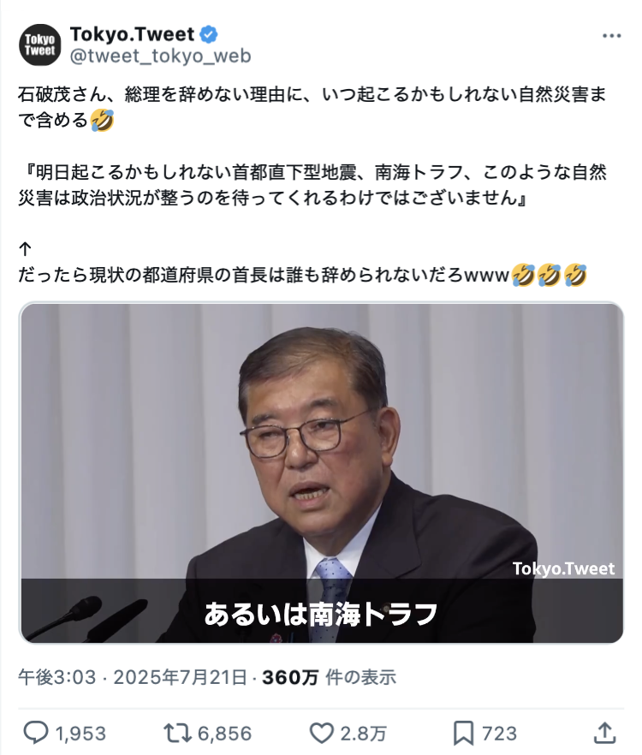Open the Tokyo.Tweet display name link
642x755 pixels.
[132, 34]
